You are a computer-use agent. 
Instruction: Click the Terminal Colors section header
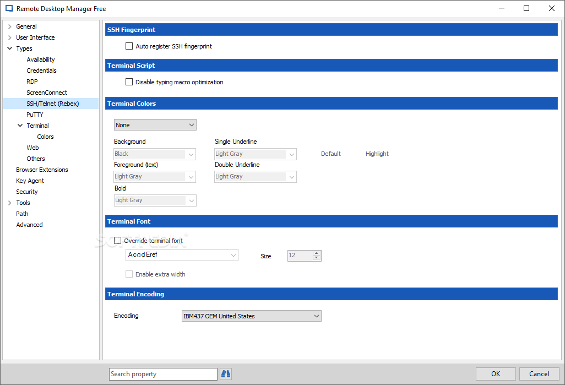click(x=331, y=104)
